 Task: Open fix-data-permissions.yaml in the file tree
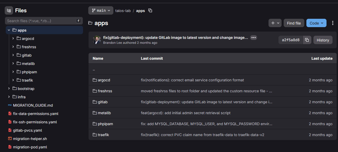point(36,114)
